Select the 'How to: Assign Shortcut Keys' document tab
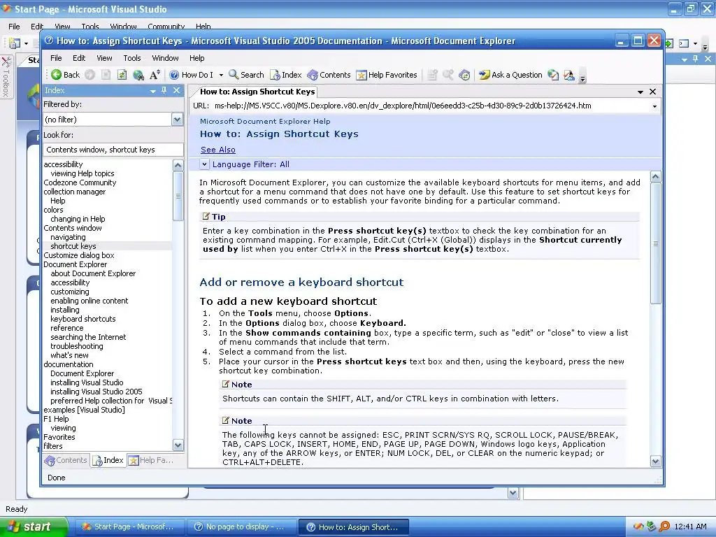The height and width of the screenshot is (537, 716). point(257,92)
